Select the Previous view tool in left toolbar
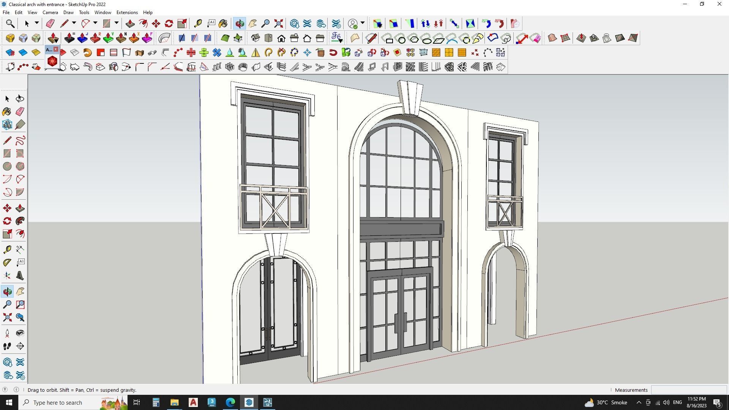This screenshot has height=410, width=729. (x=20, y=317)
